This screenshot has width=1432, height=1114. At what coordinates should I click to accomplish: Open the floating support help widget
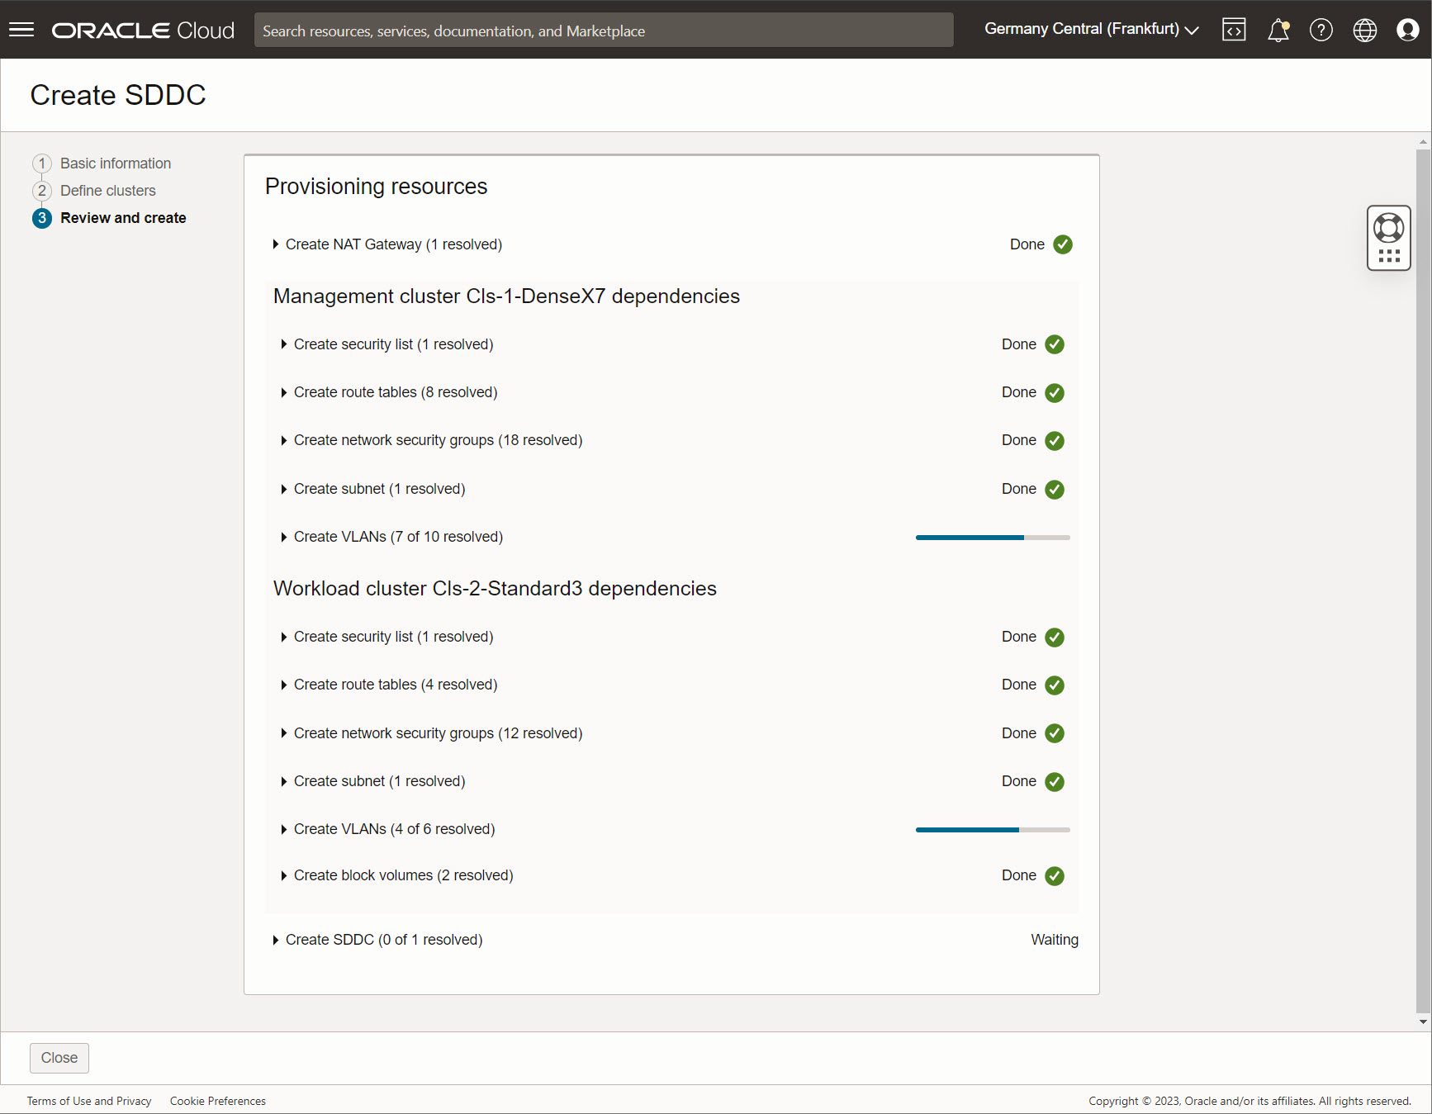(x=1388, y=238)
